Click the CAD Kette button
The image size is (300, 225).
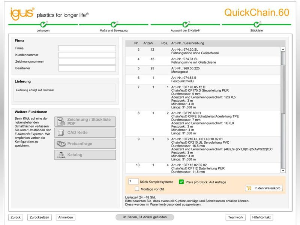(85, 133)
